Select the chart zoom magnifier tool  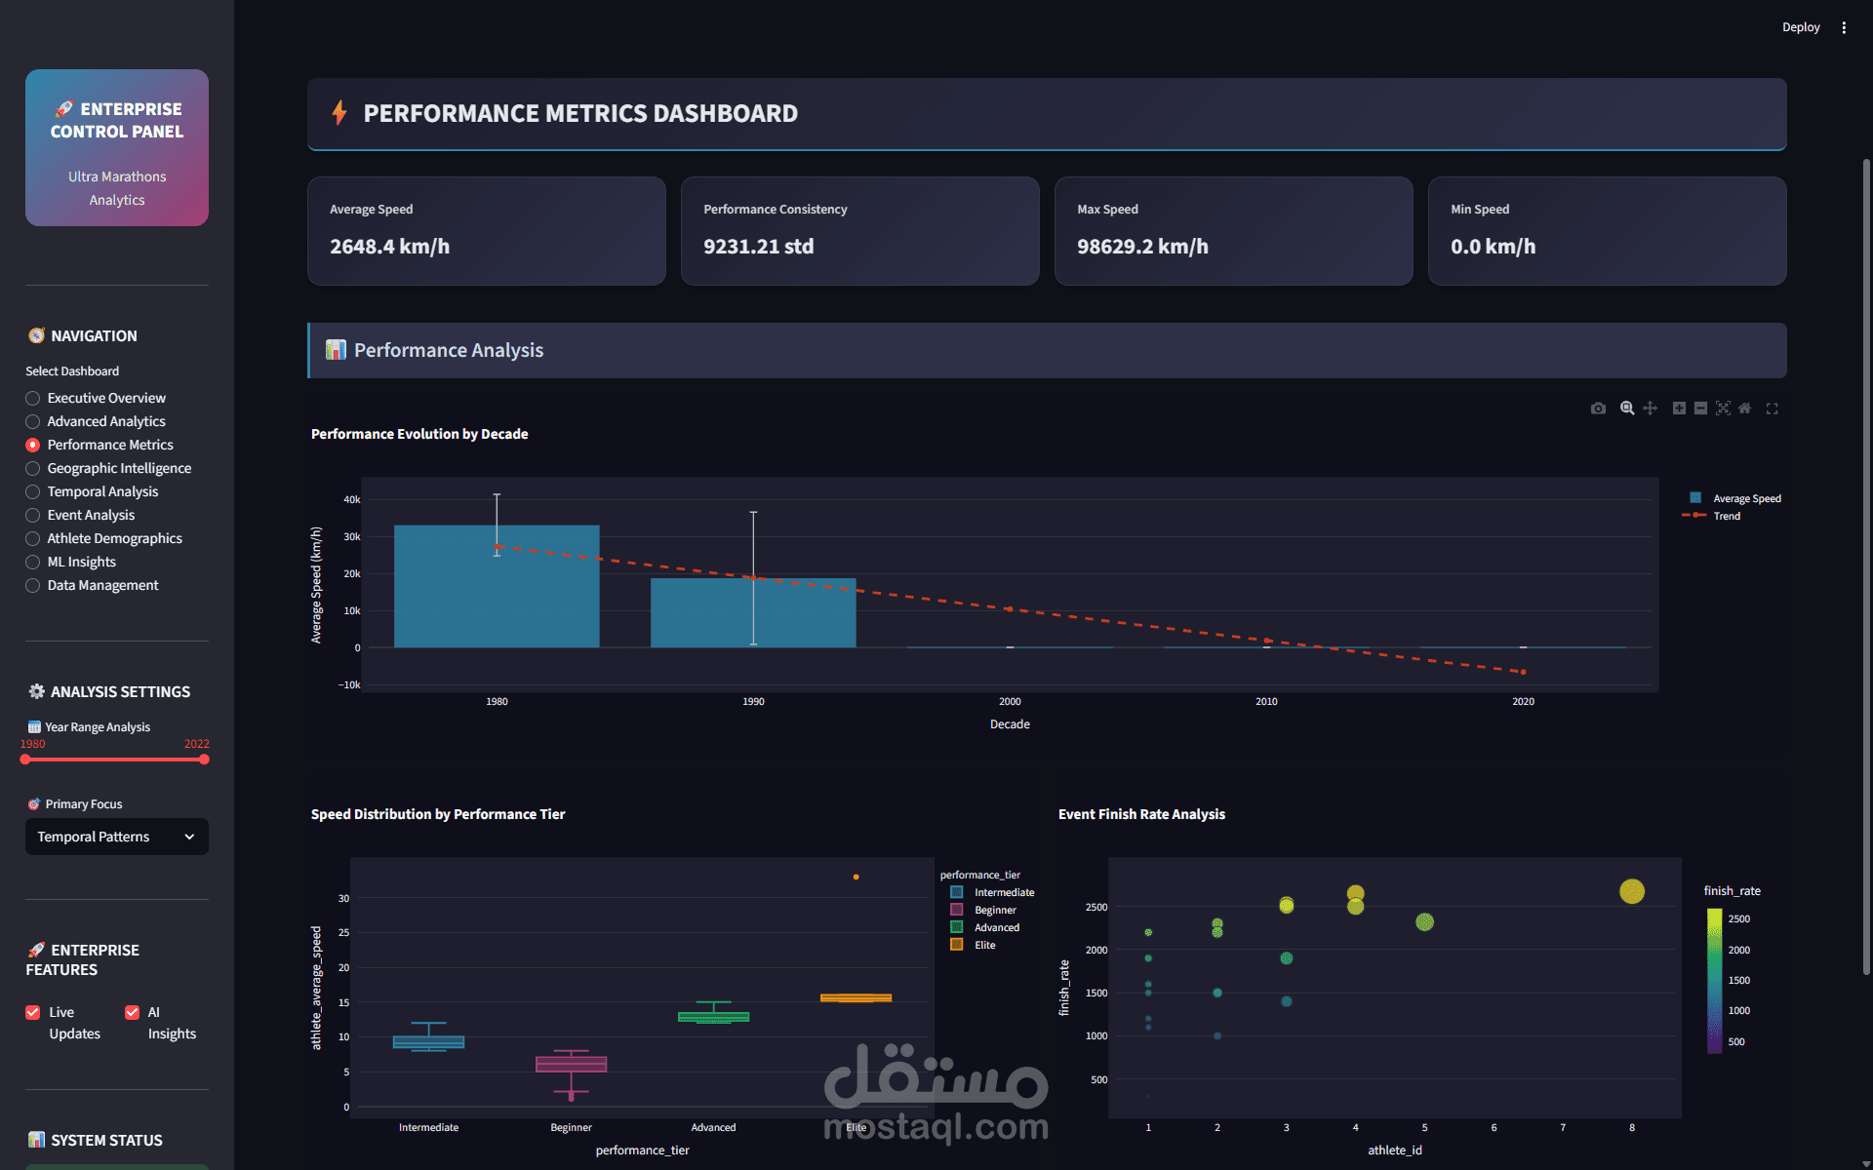[x=1627, y=409]
